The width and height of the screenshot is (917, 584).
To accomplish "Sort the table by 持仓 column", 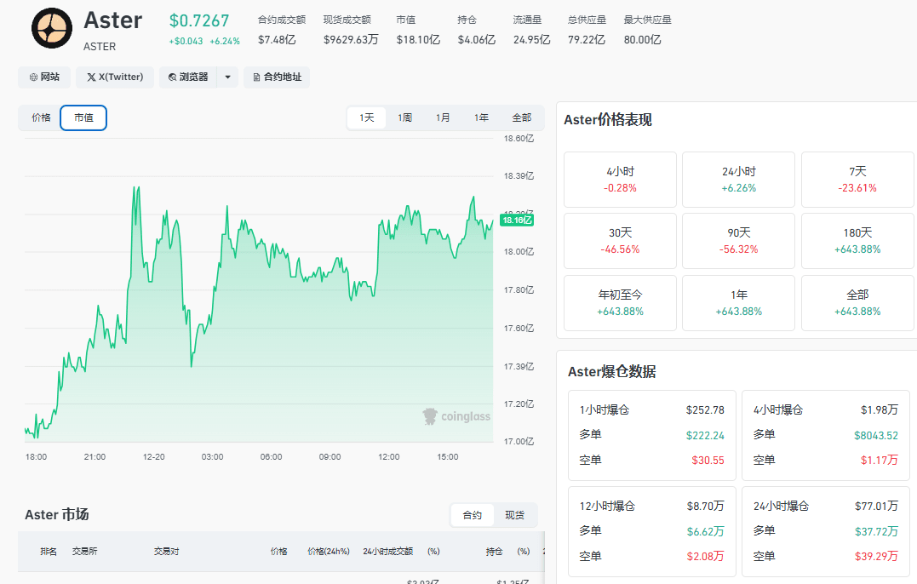I will pos(494,552).
